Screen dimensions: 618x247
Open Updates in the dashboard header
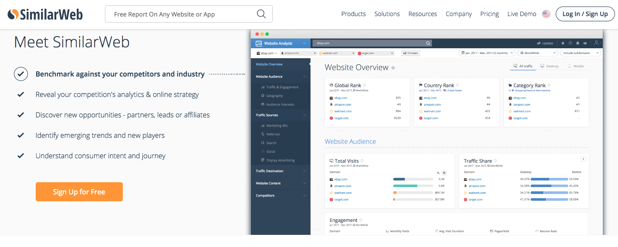click(545, 43)
